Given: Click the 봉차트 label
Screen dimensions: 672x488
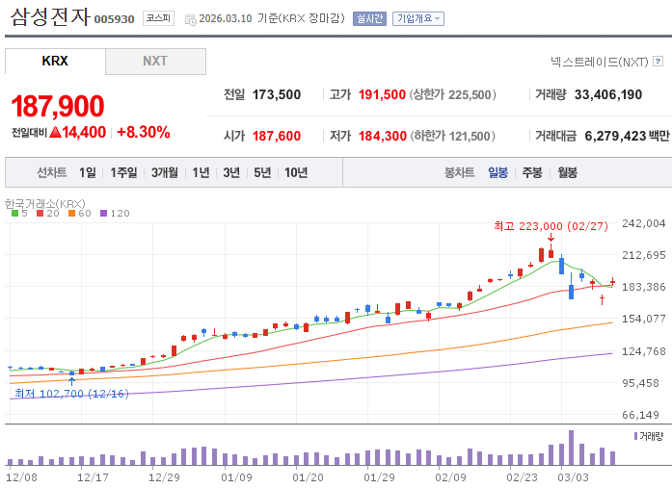Looking at the screenshot, I should (x=460, y=172).
